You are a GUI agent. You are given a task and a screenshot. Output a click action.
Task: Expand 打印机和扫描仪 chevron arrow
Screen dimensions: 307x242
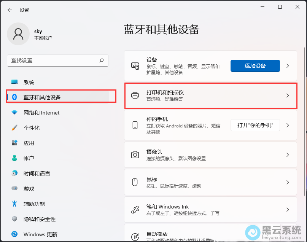click(x=288, y=96)
